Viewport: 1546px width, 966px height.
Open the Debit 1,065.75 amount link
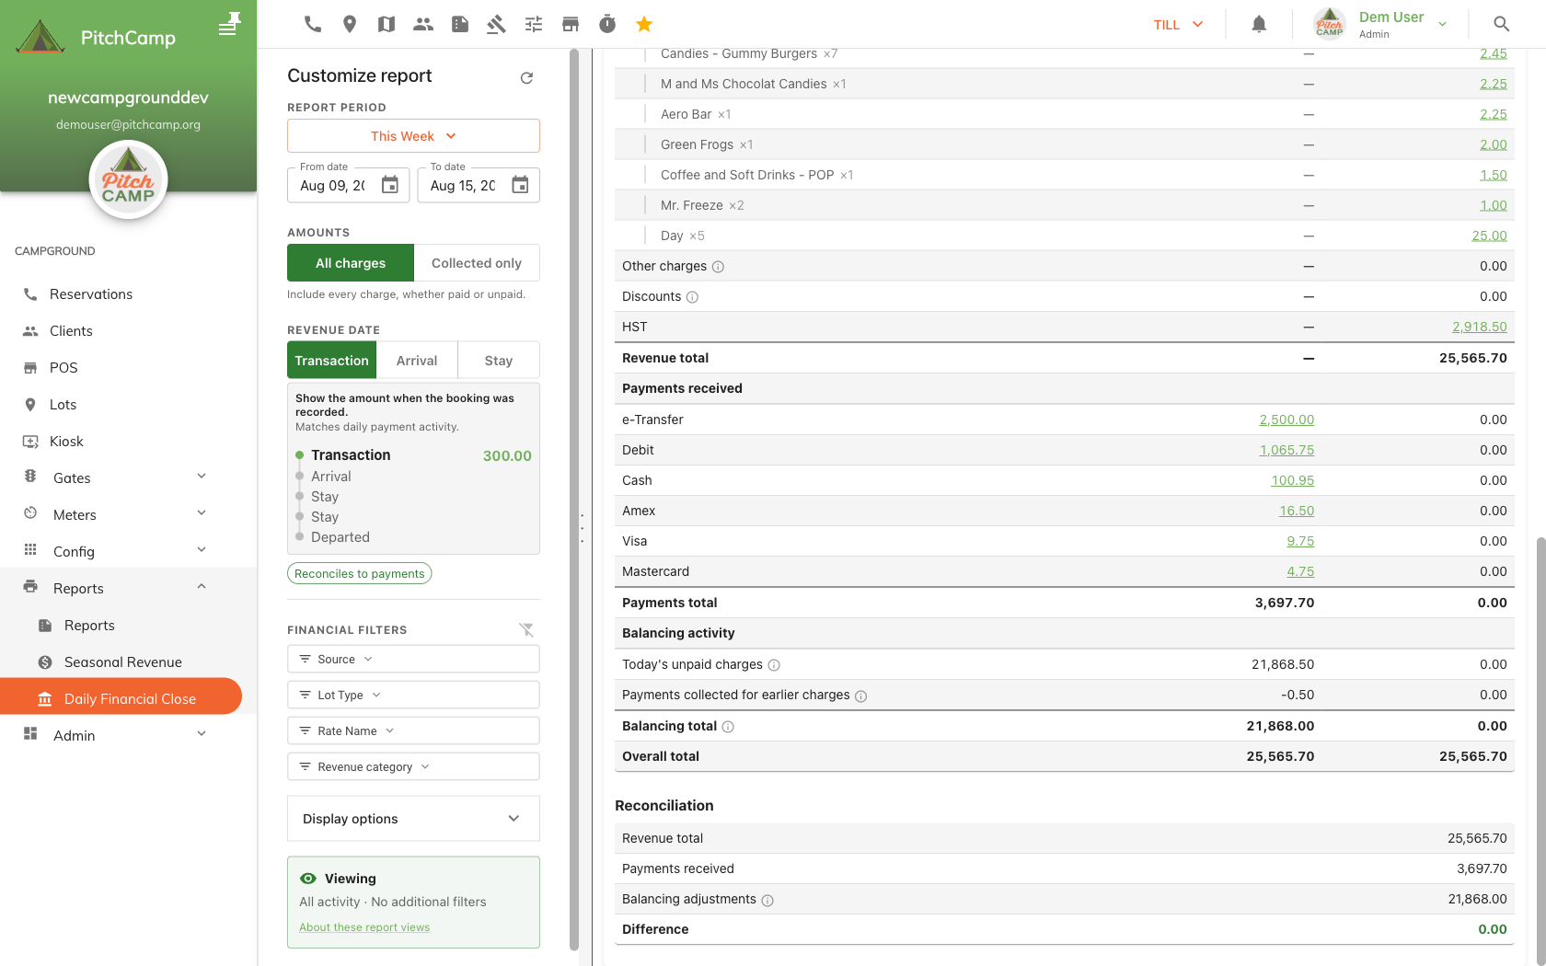coord(1286,450)
